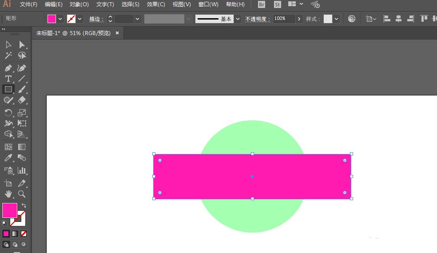Screen dimensions: 437x253
Task: Open Adobe Stock via St icon
Action: pos(277,4)
